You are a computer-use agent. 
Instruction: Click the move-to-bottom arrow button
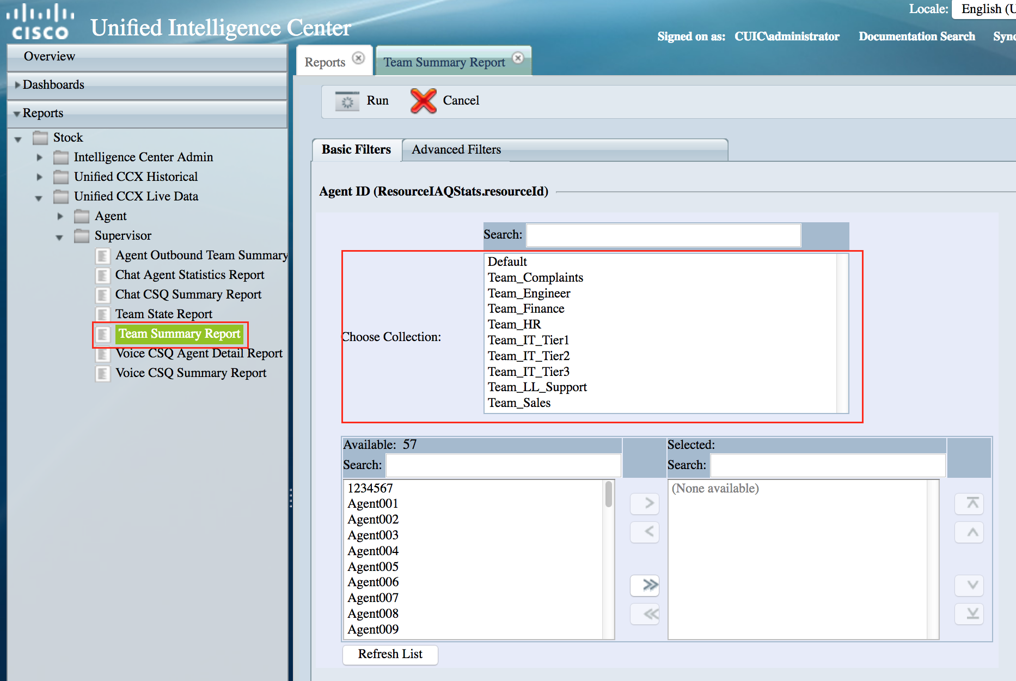click(969, 615)
